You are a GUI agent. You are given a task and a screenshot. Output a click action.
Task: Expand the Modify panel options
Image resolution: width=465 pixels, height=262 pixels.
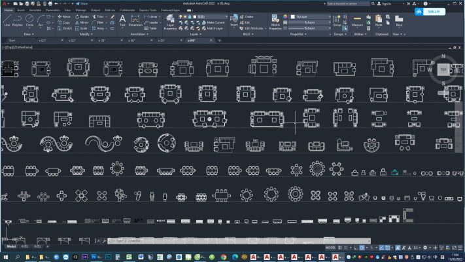click(86, 33)
